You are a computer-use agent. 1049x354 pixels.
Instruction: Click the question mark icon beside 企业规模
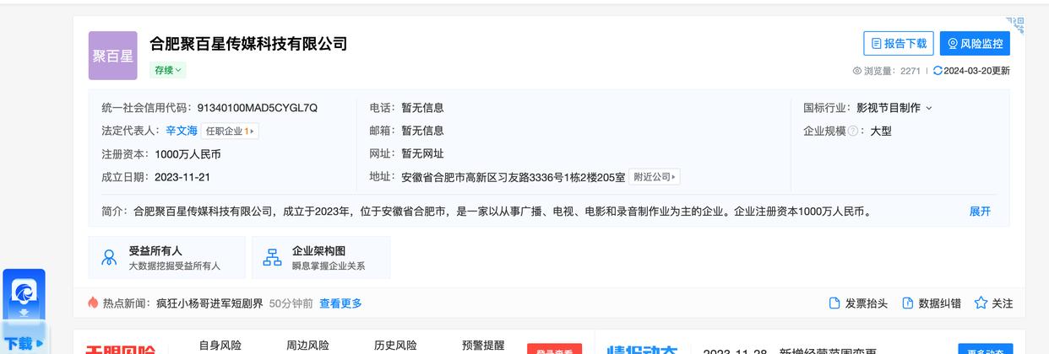[x=853, y=131]
